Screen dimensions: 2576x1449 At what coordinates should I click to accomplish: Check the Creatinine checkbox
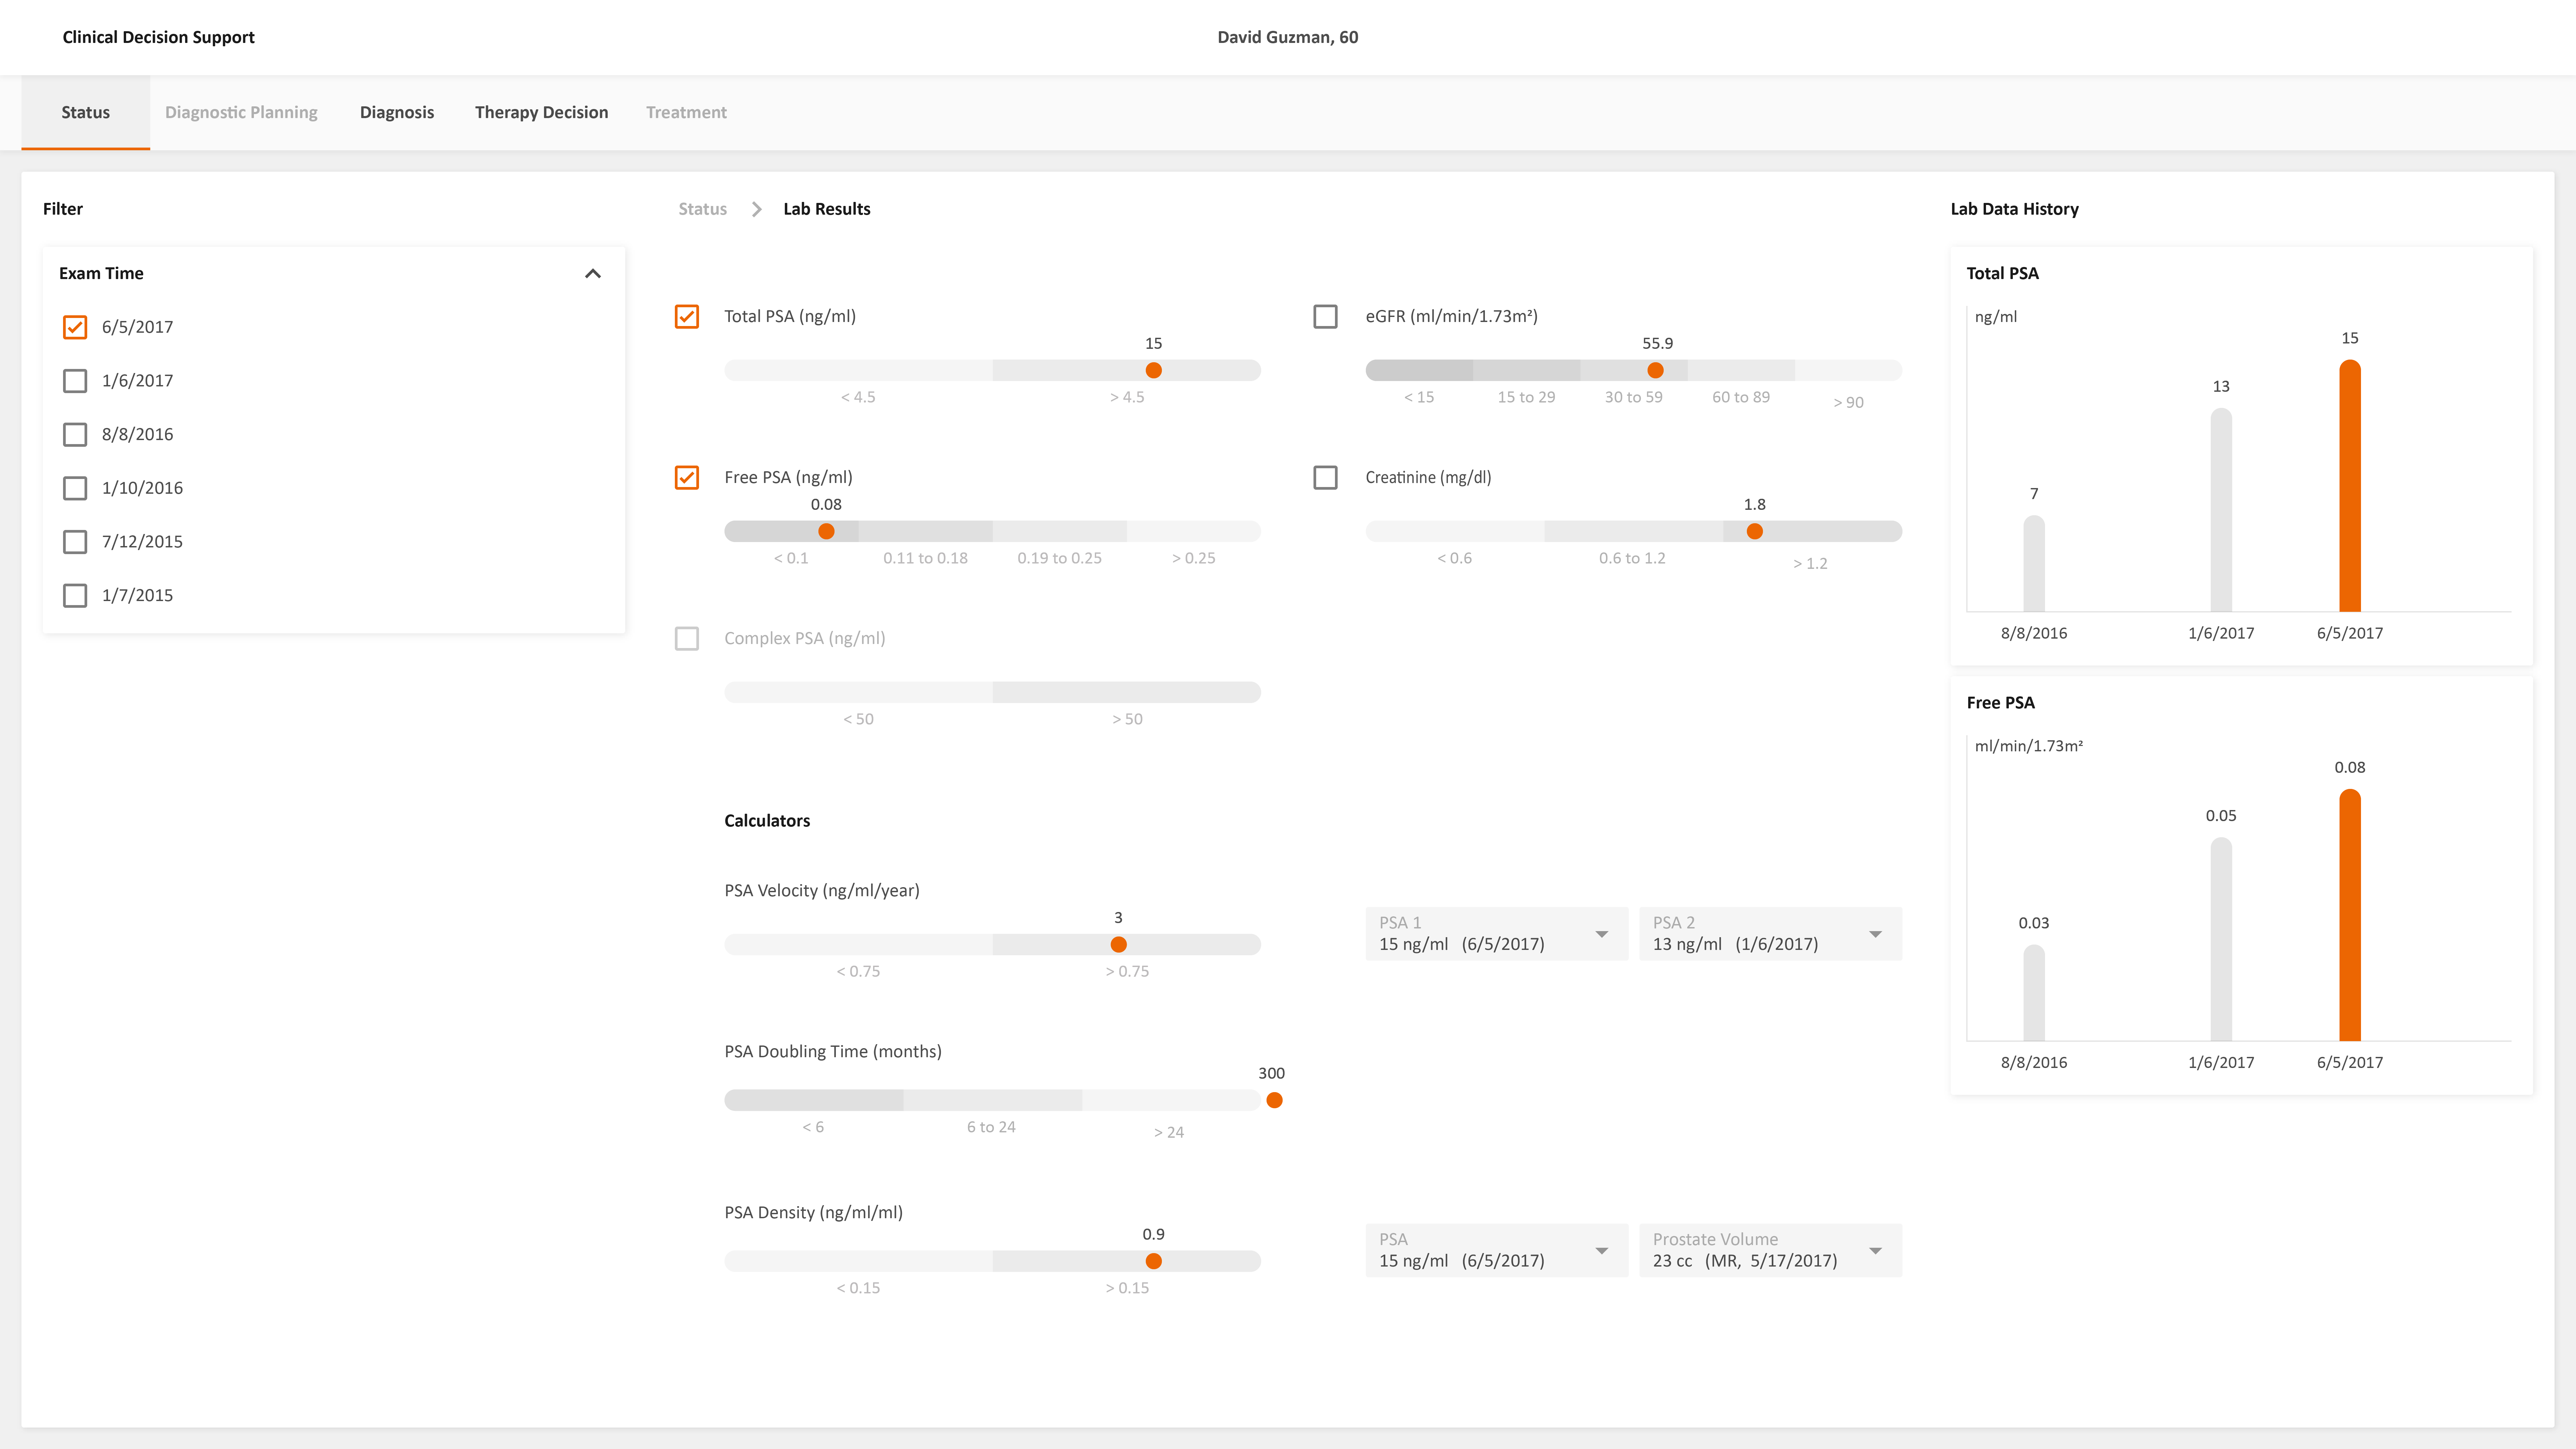1325,477
